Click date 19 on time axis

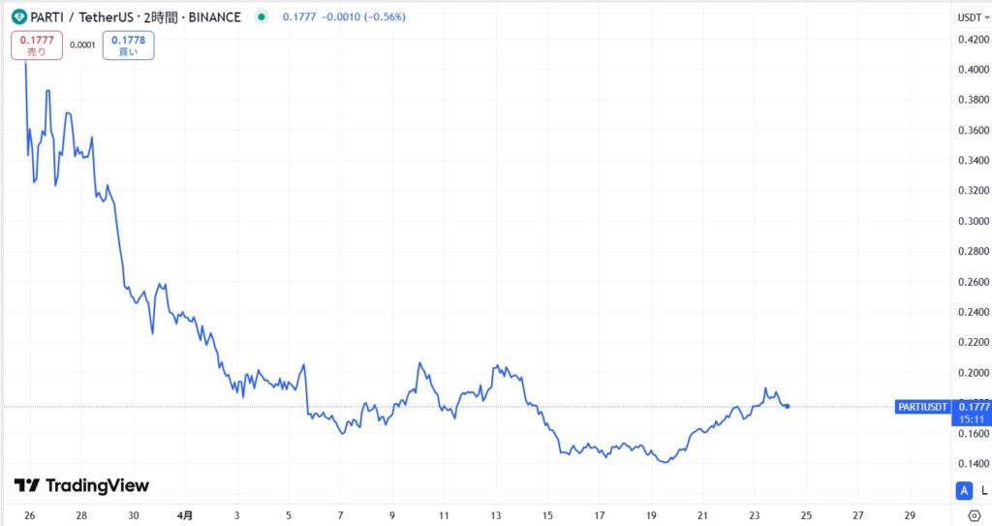[651, 515]
